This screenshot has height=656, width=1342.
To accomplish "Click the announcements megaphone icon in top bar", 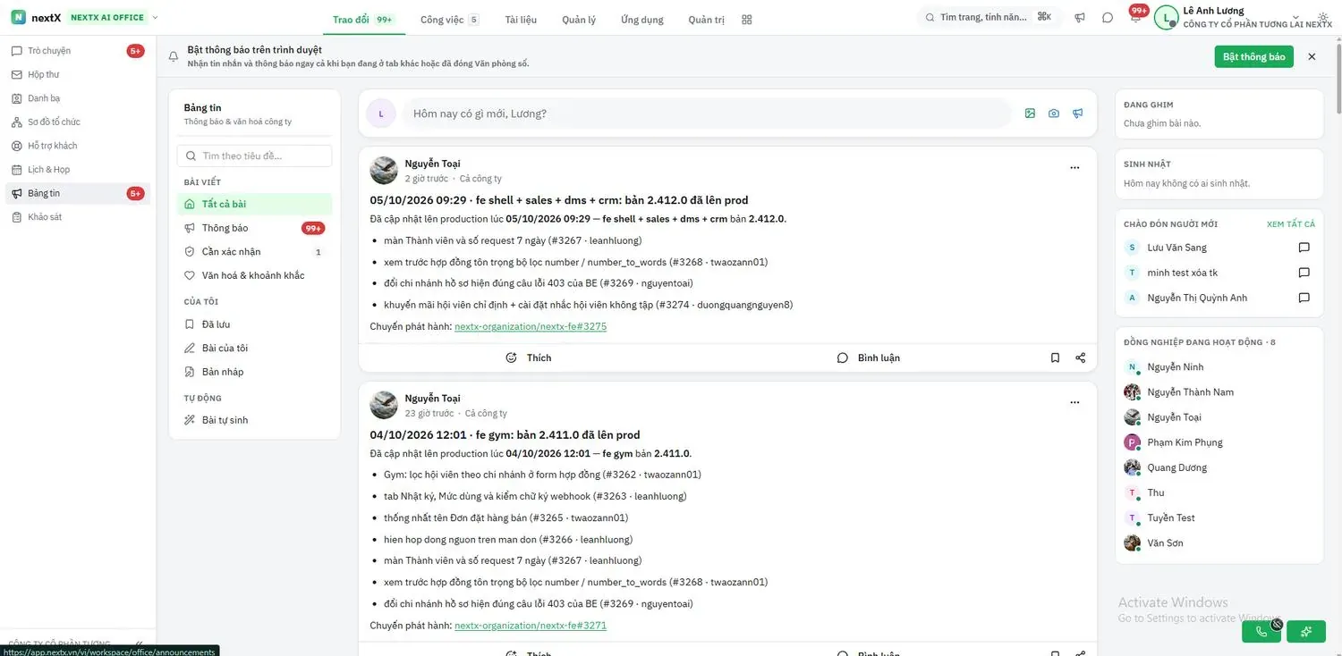I will pyautogui.click(x=1080, y=17).
